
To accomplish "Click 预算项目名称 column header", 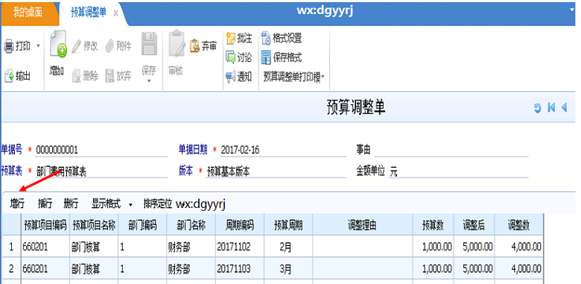I will tap(94, 225).
